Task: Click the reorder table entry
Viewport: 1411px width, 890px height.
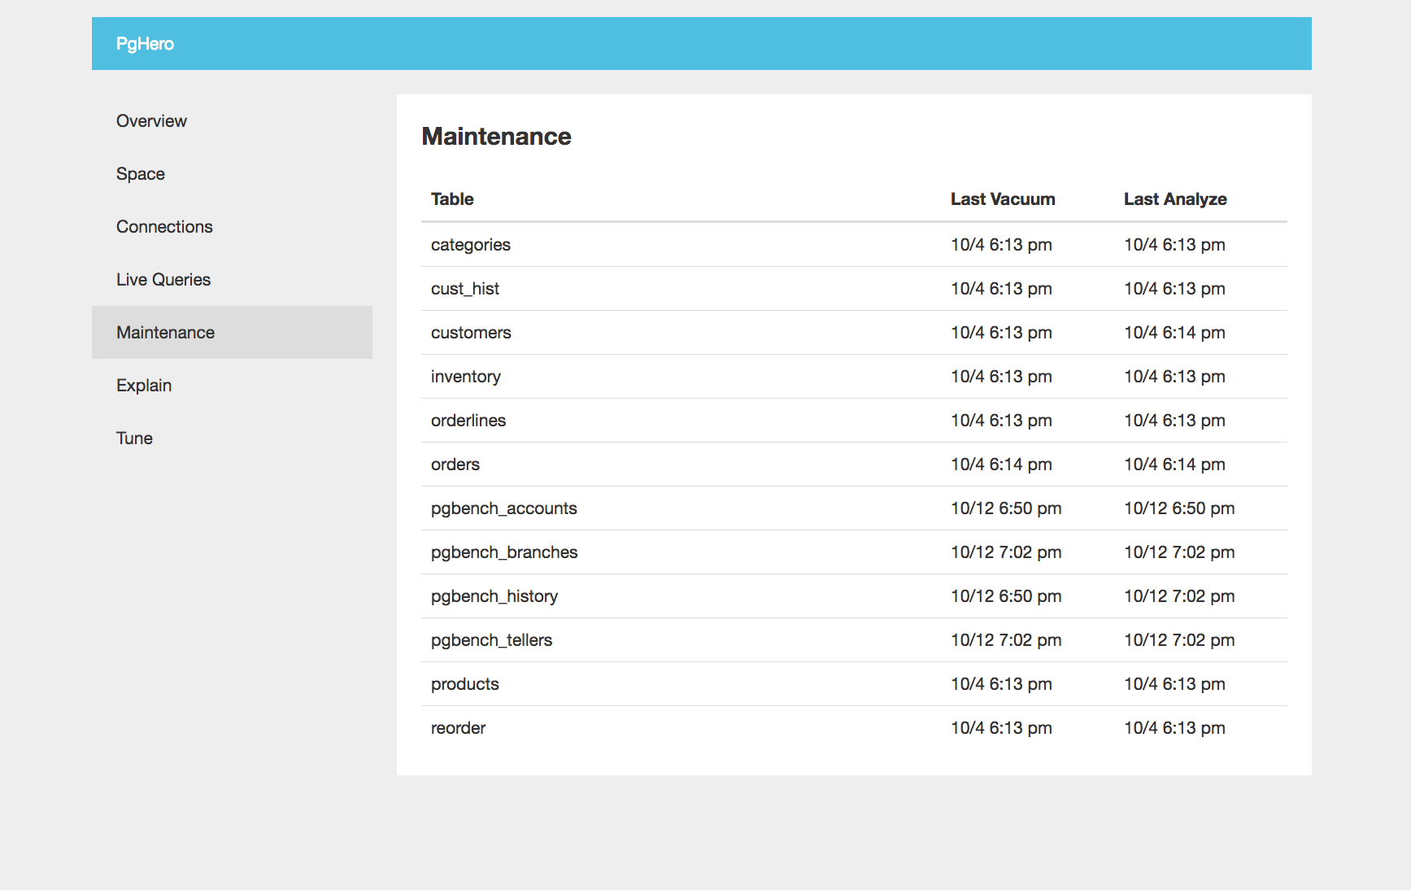Action: tap(458, 727)
